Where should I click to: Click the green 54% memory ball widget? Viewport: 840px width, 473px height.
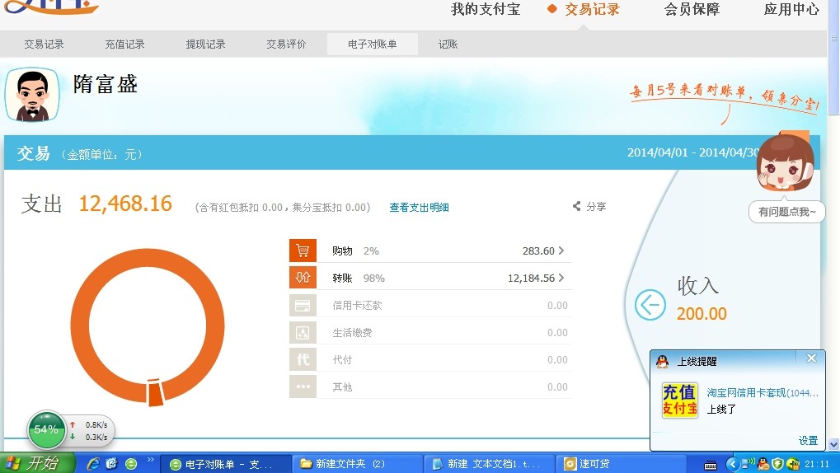point(46,429)
